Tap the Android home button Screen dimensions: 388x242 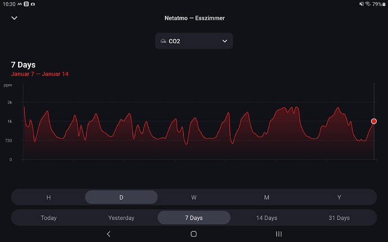tap(194, 234)
